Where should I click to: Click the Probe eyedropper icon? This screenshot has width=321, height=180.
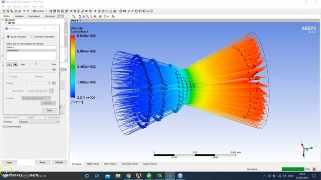(x=132, y=11)
